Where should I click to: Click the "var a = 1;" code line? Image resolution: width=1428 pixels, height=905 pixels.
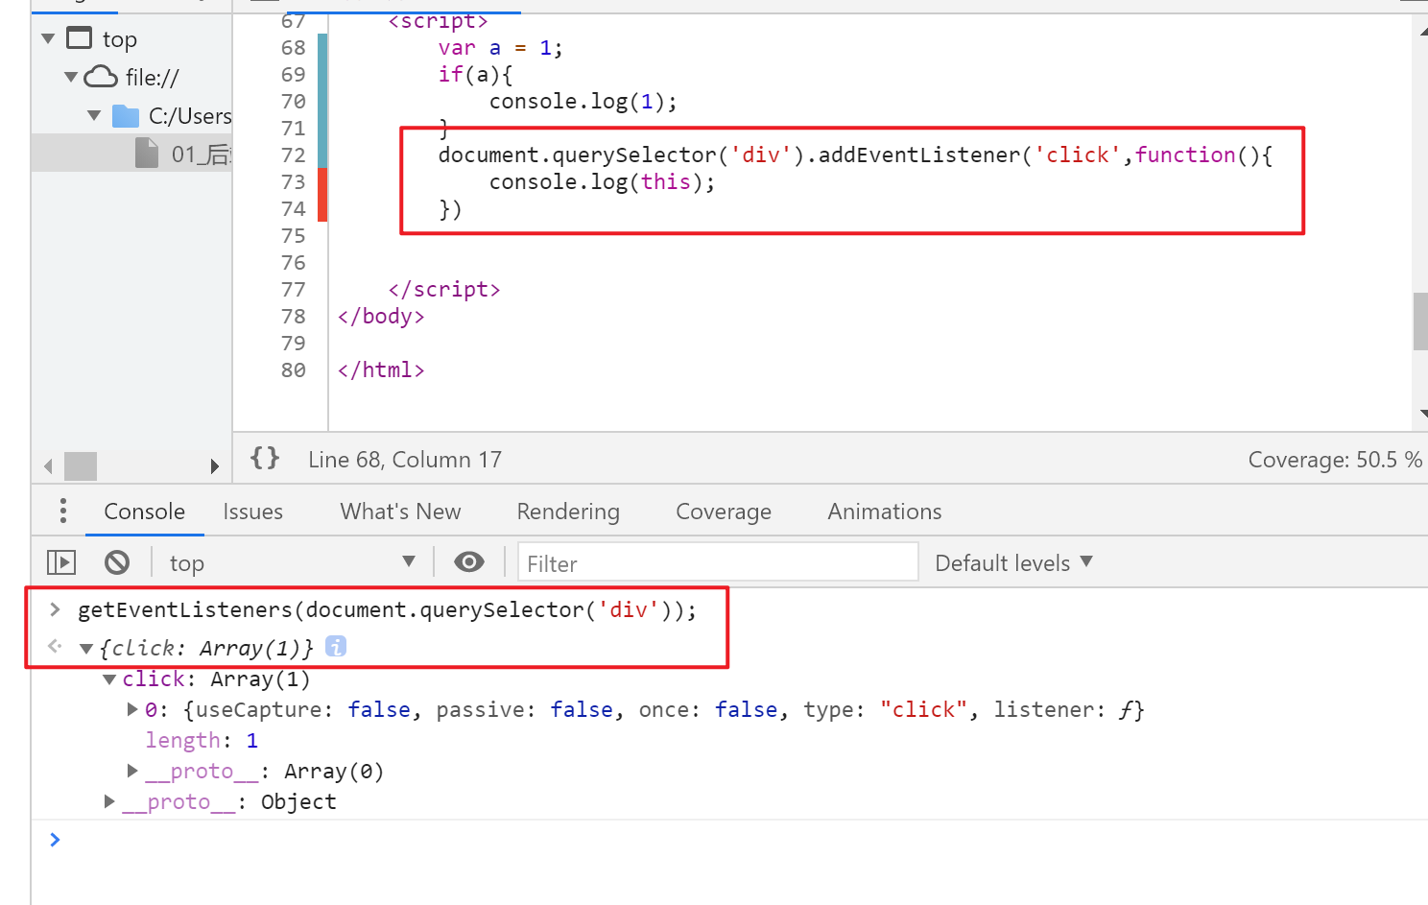coord(500,47)
